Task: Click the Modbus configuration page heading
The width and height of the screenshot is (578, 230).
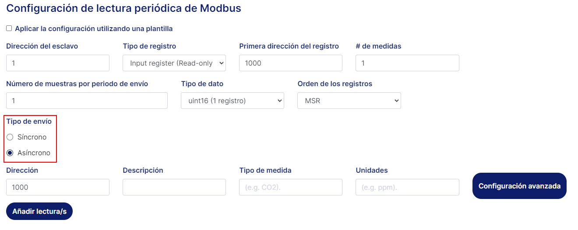Action: pos(123,8)
